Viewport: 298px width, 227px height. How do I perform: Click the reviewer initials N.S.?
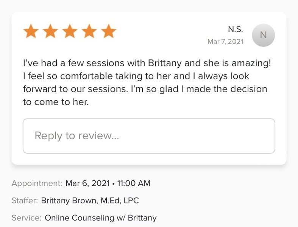(235, 30)
